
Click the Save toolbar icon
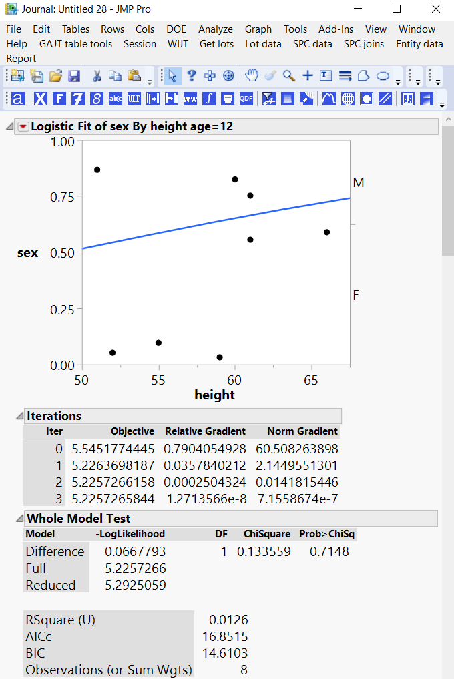tap(74, 75)
